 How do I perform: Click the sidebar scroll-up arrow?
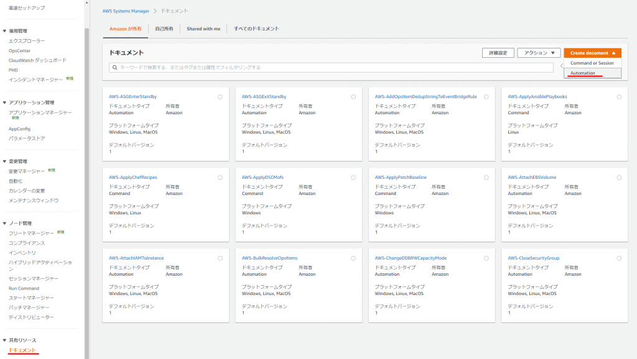pos(87,2)
